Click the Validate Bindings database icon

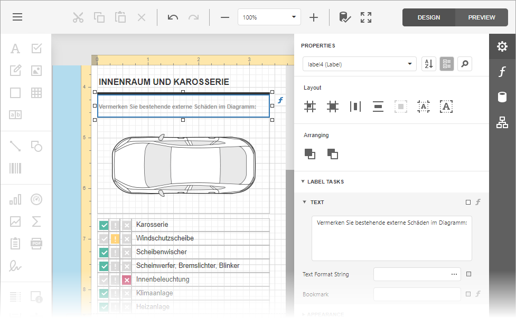tap(344, 17)
